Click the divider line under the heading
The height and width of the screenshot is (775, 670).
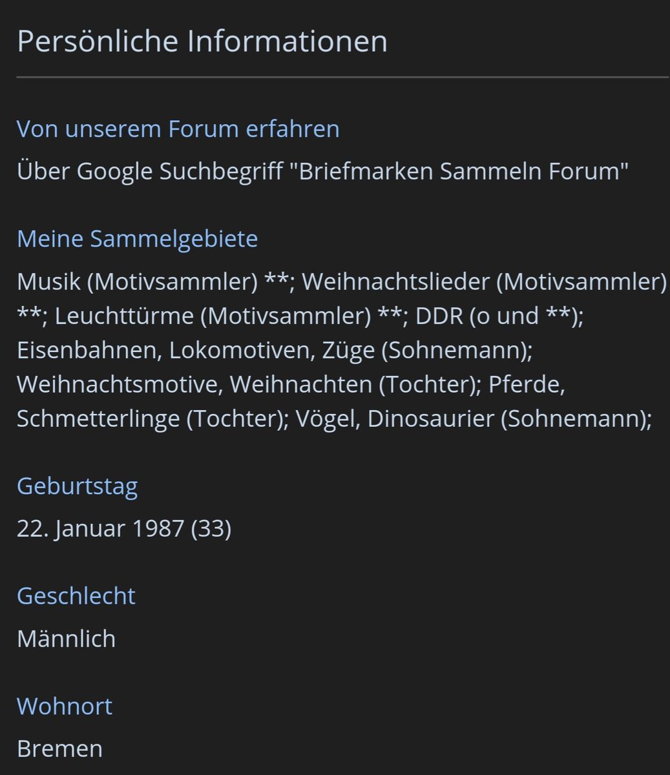(x=343, y=77)
